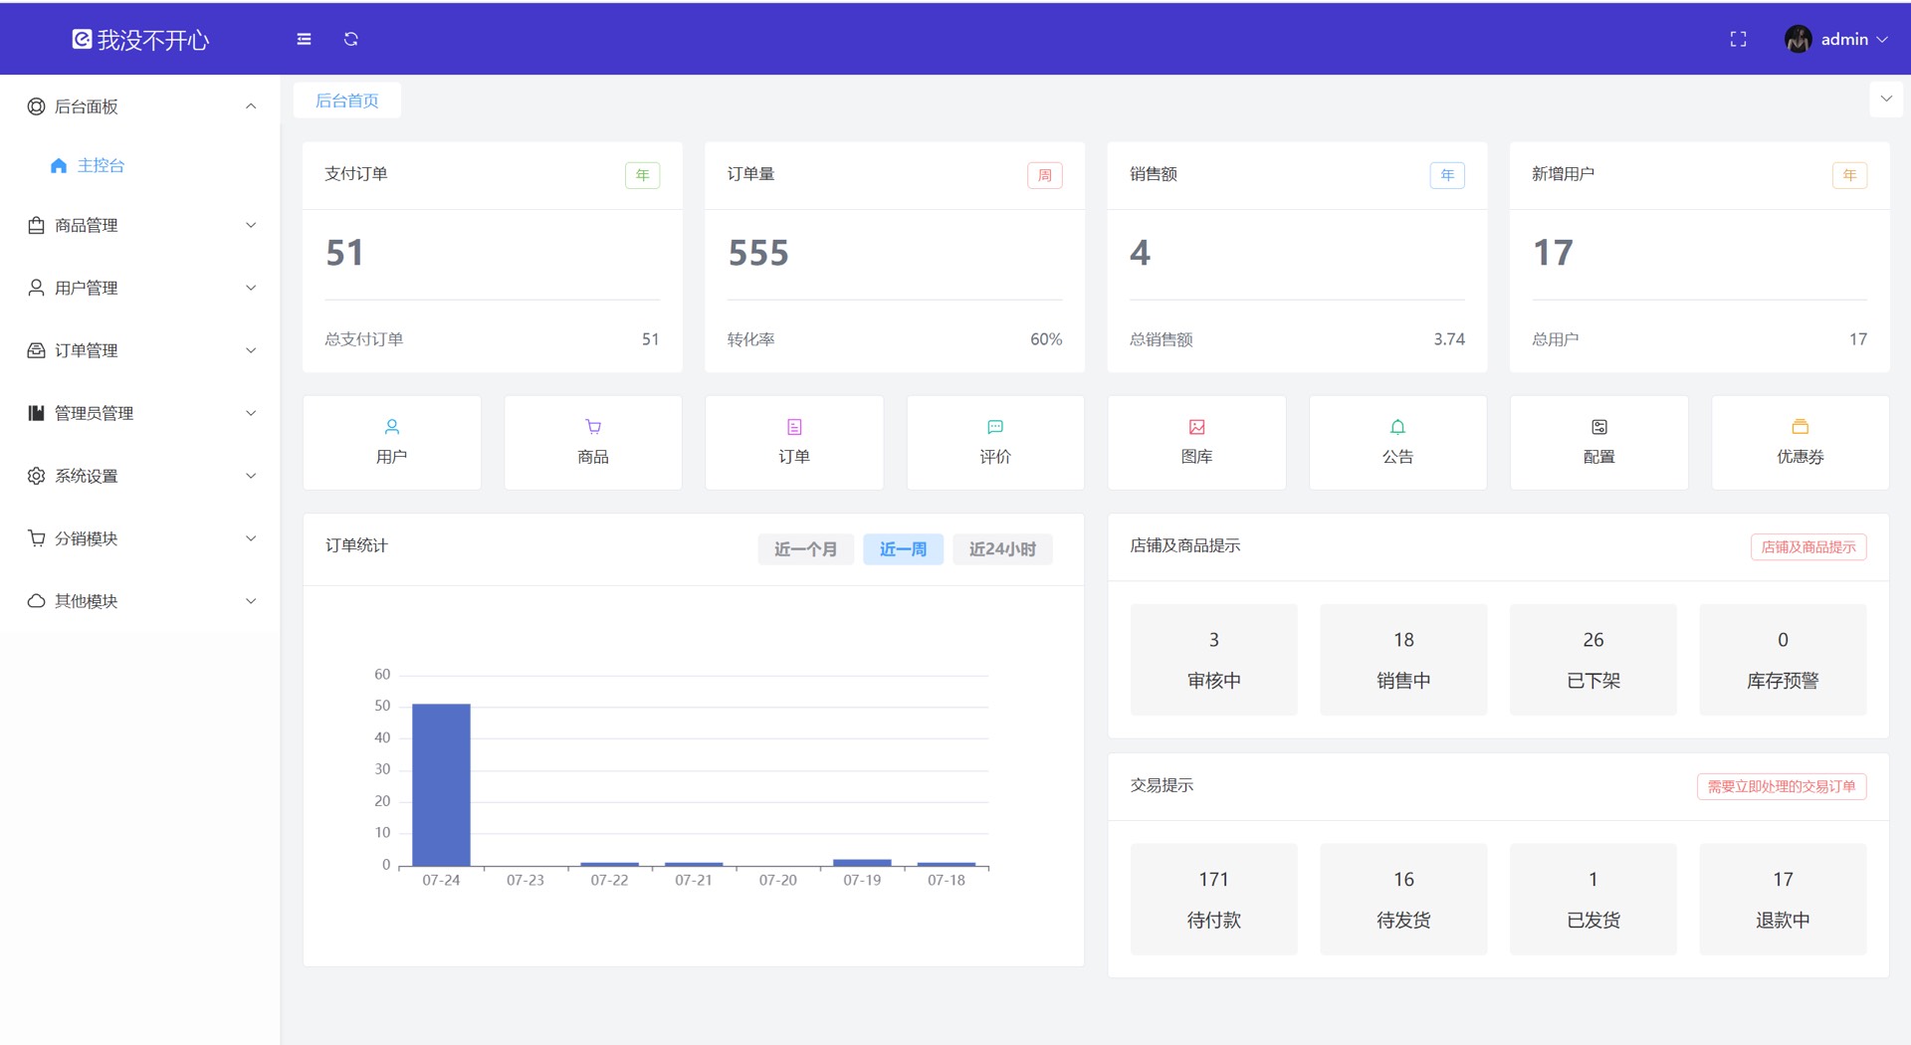This screenshot has width=1911, height=1045.
Task: Open the 待发货 orders tile
Action: [1403, 900]
